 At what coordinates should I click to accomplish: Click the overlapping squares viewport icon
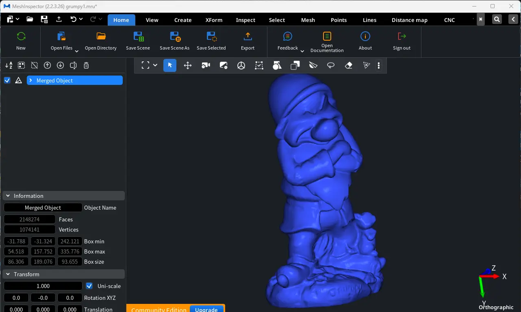(x=295, y=65)
